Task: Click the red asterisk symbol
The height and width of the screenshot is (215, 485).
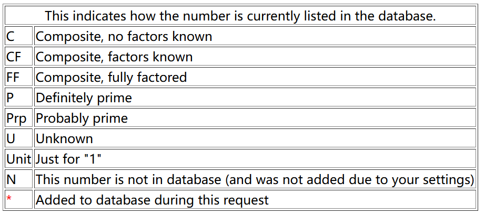Action: click(8, 199)
